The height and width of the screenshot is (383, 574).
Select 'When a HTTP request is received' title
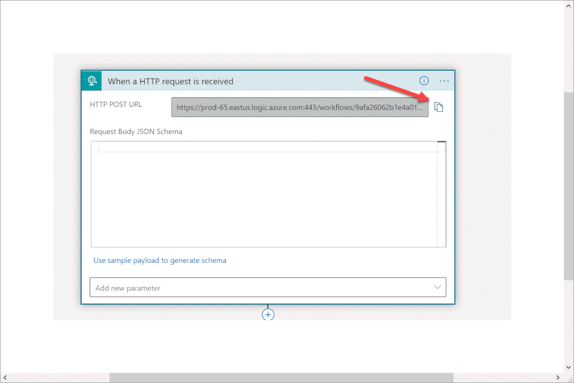coord(171,81)
